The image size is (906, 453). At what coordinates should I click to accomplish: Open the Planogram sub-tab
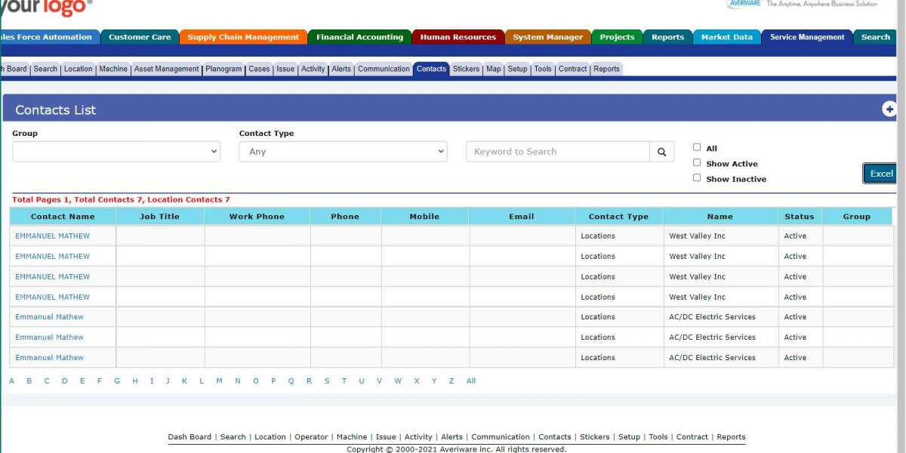[223, 69]
